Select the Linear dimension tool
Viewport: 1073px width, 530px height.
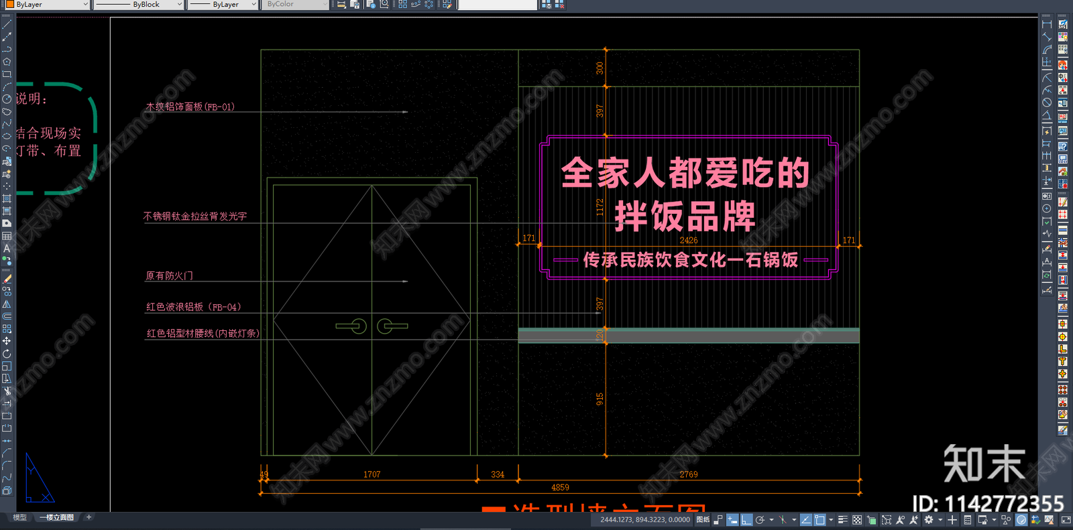1047,24
